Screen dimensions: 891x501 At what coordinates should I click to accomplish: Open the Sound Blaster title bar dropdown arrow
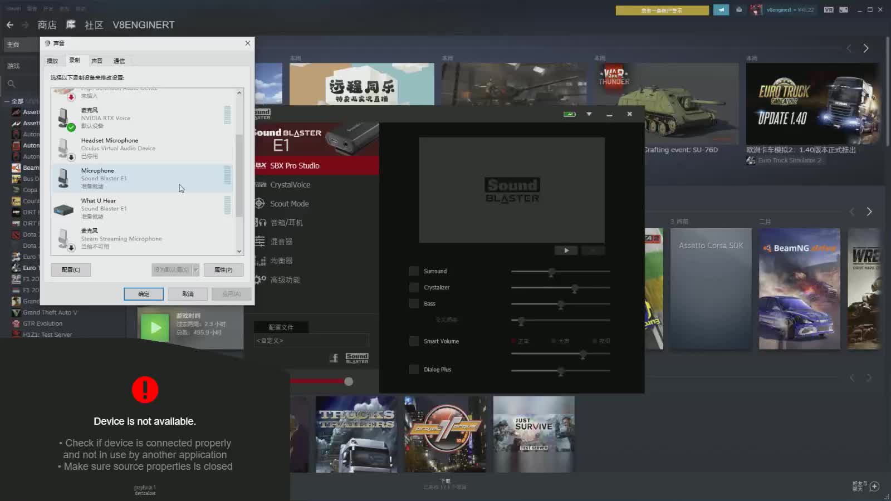tap(589, 114)
